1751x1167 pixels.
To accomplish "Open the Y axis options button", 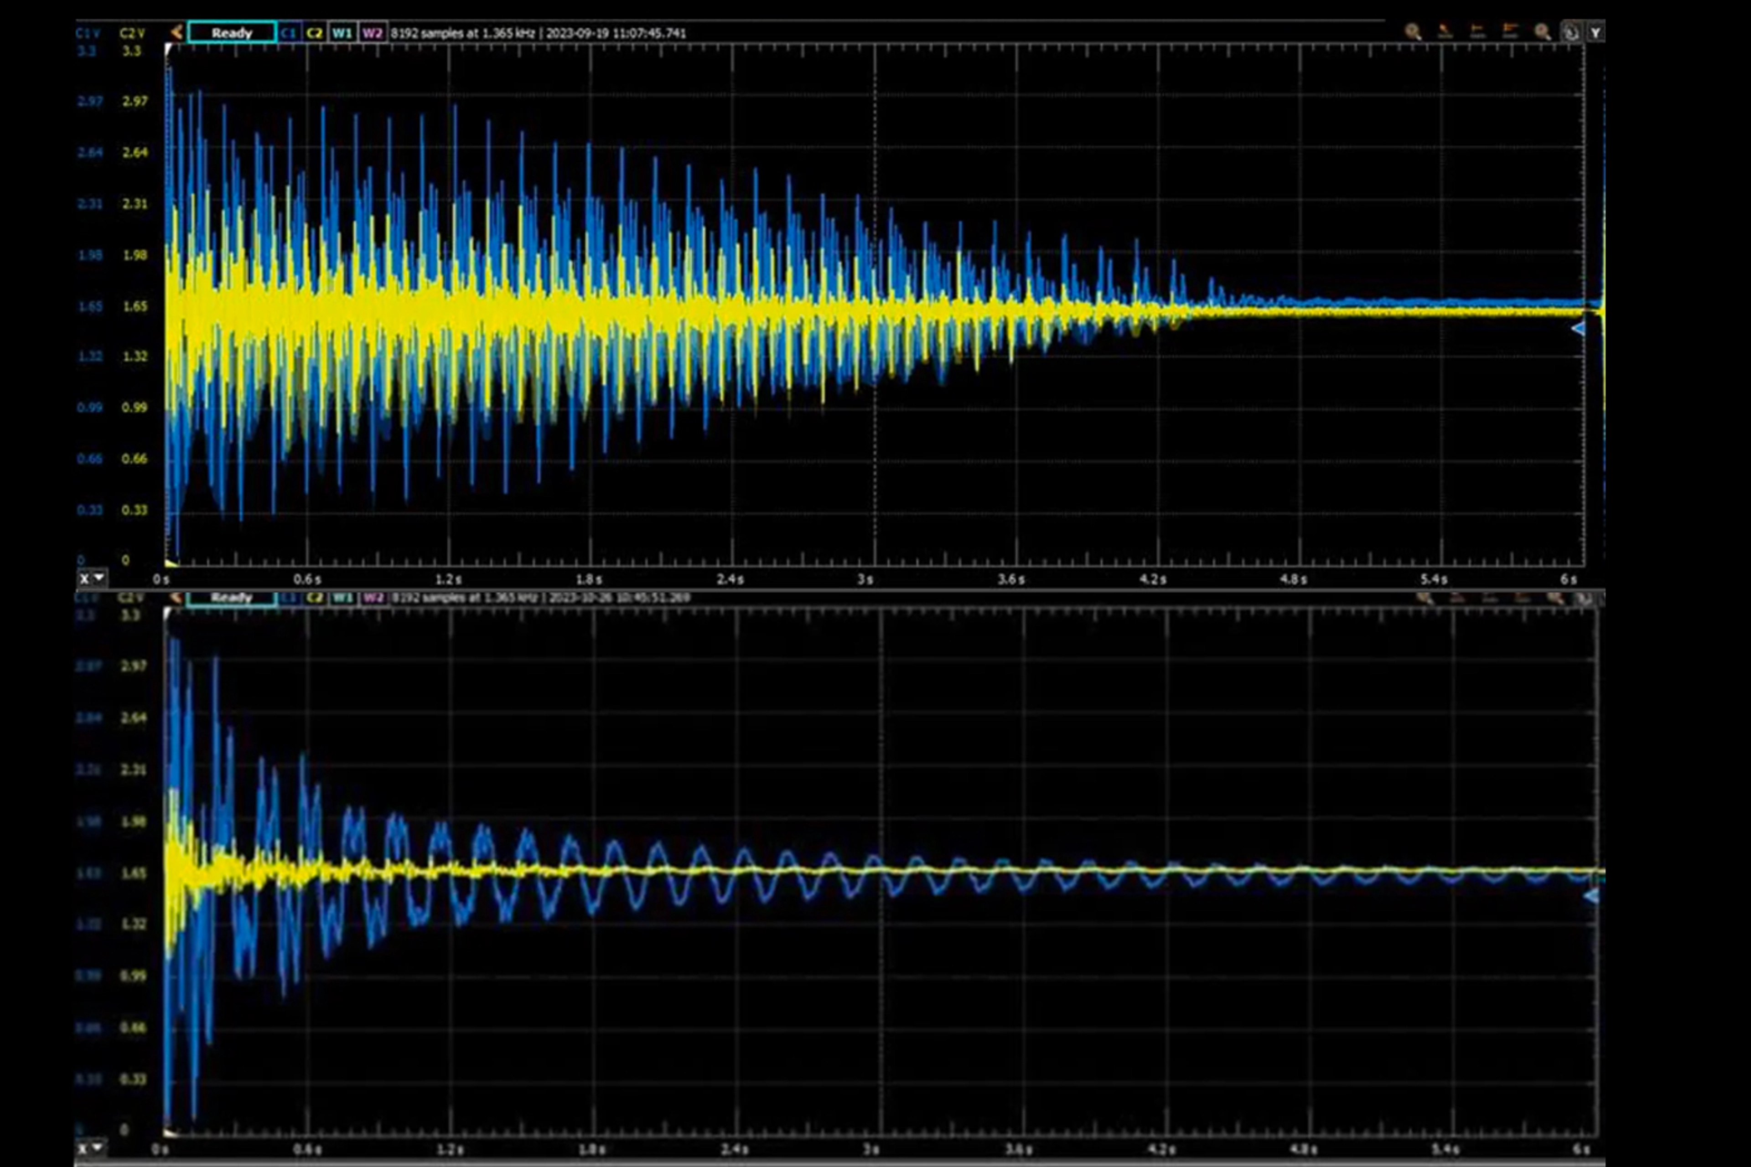I will pos(1596,33).
